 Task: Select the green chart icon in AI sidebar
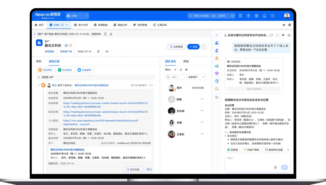[217, 66]
